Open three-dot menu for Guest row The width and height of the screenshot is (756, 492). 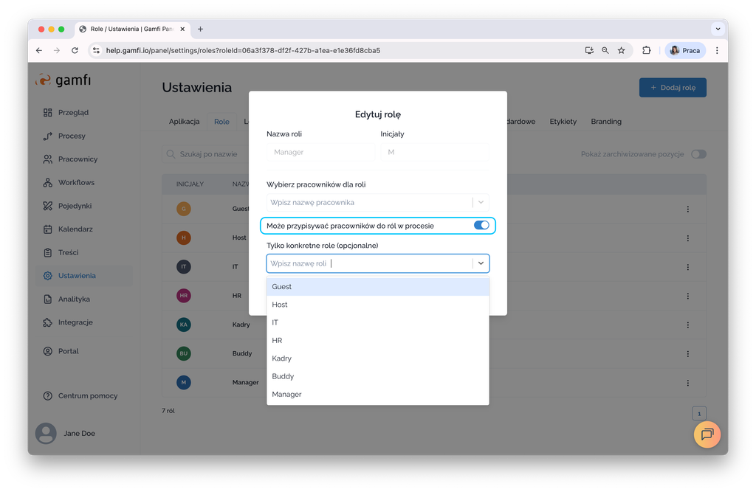(687, 209)
